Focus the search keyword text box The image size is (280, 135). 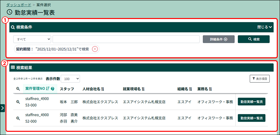pyautogui.click(x=126, y=39)
